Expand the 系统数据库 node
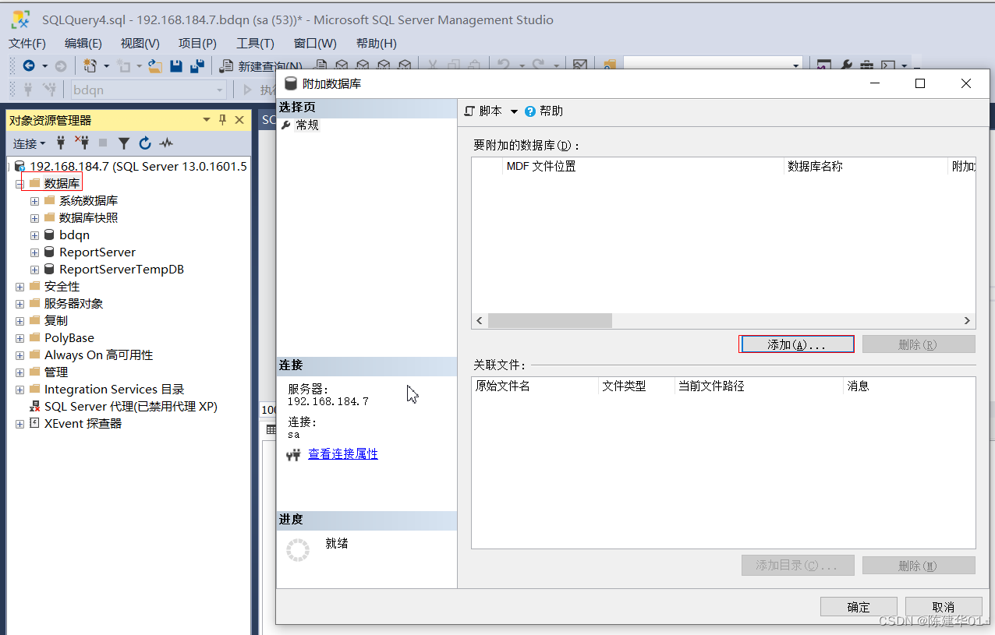The image size is (995, 635). click(x=34, y=201)
